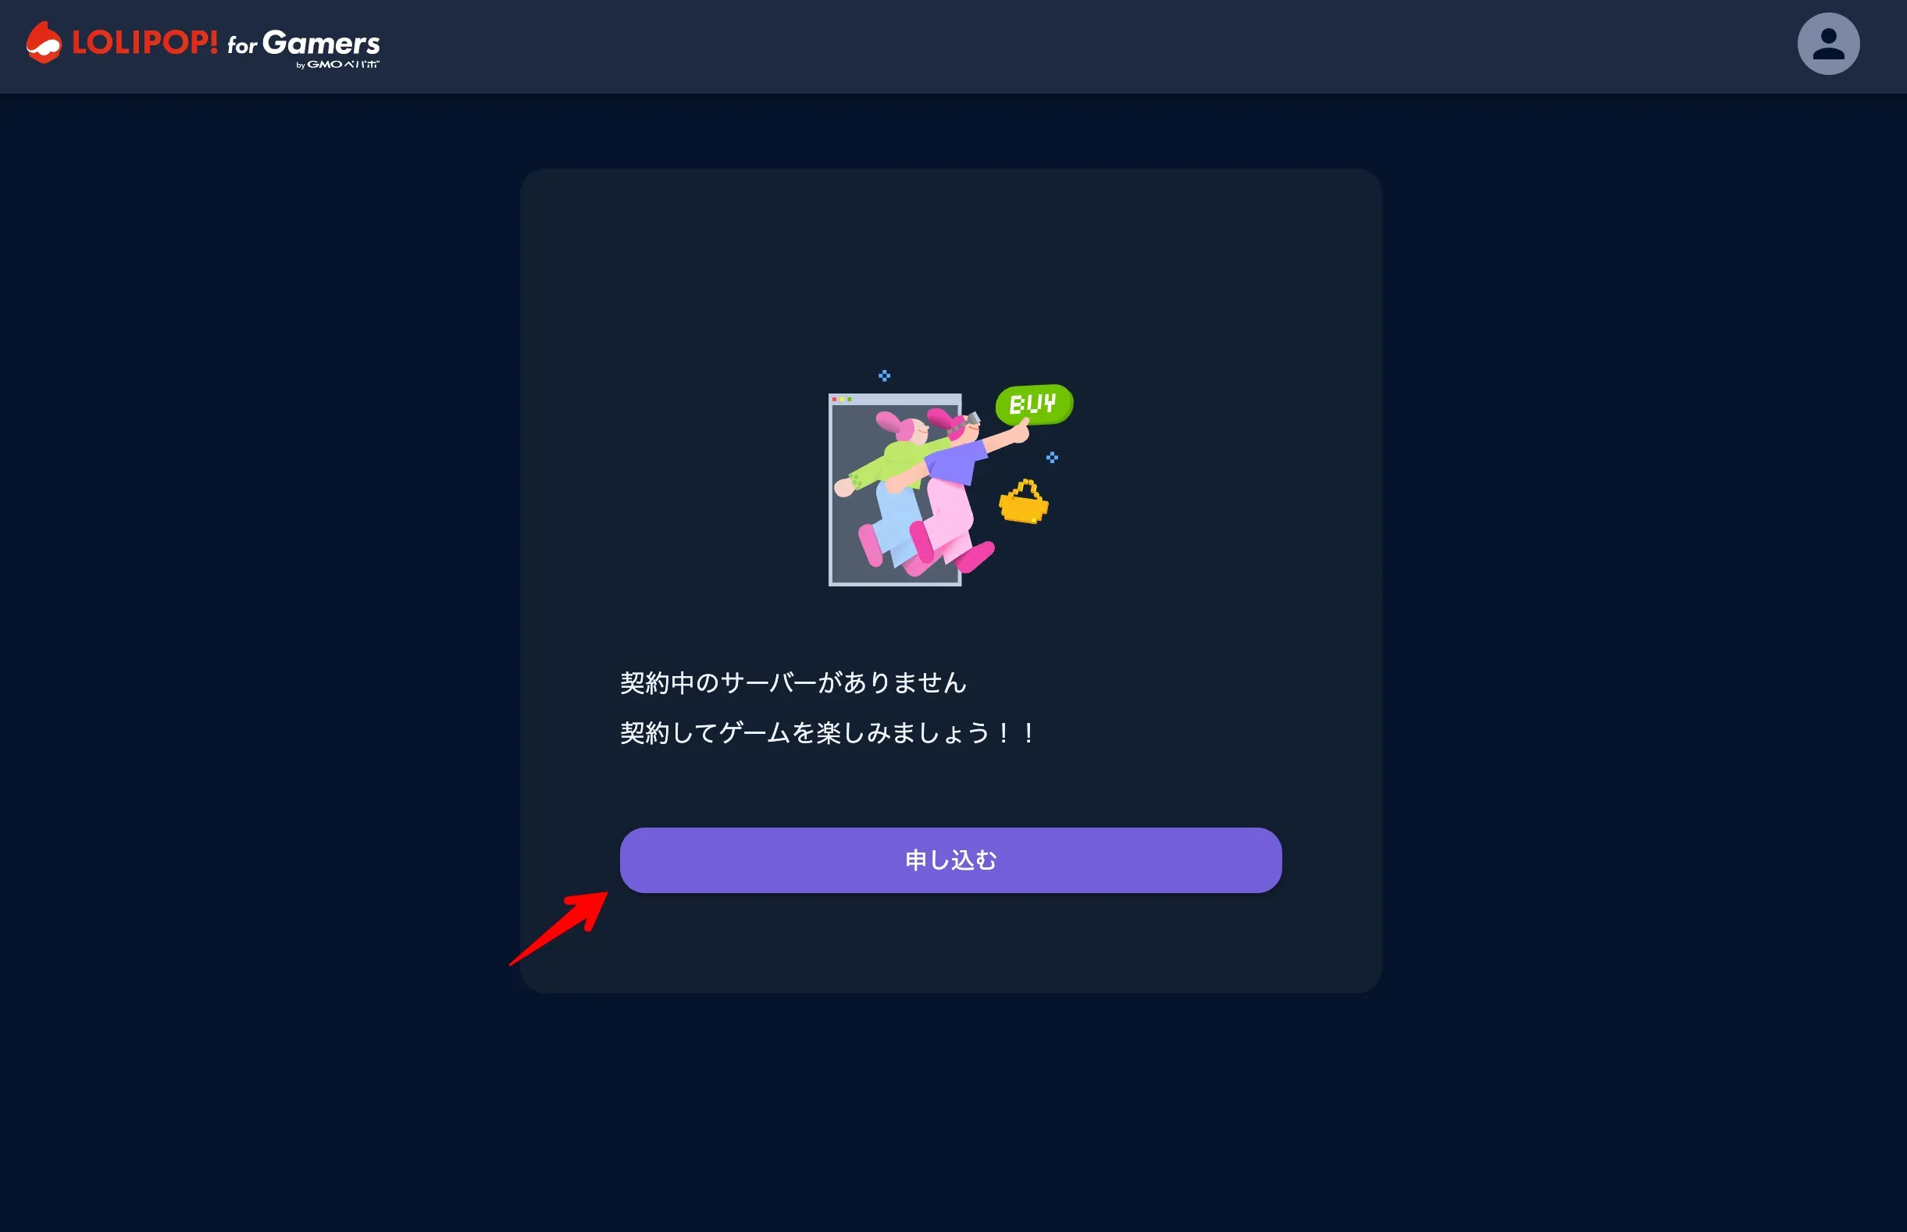Click the yellow shopping basket icon
This screenshot has width=1907, height=1232.
(1024, 504)
